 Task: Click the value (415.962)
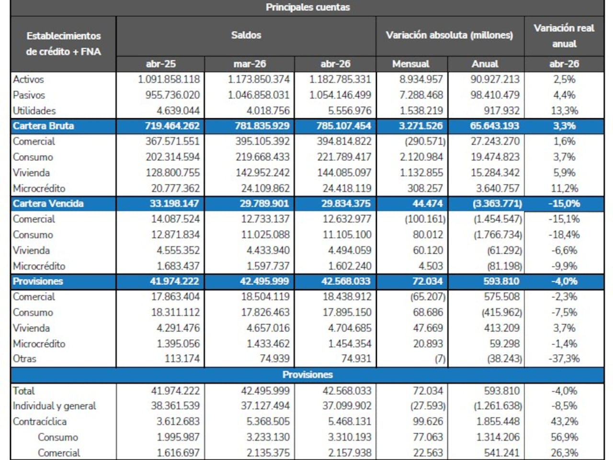[x=502, y=313]
